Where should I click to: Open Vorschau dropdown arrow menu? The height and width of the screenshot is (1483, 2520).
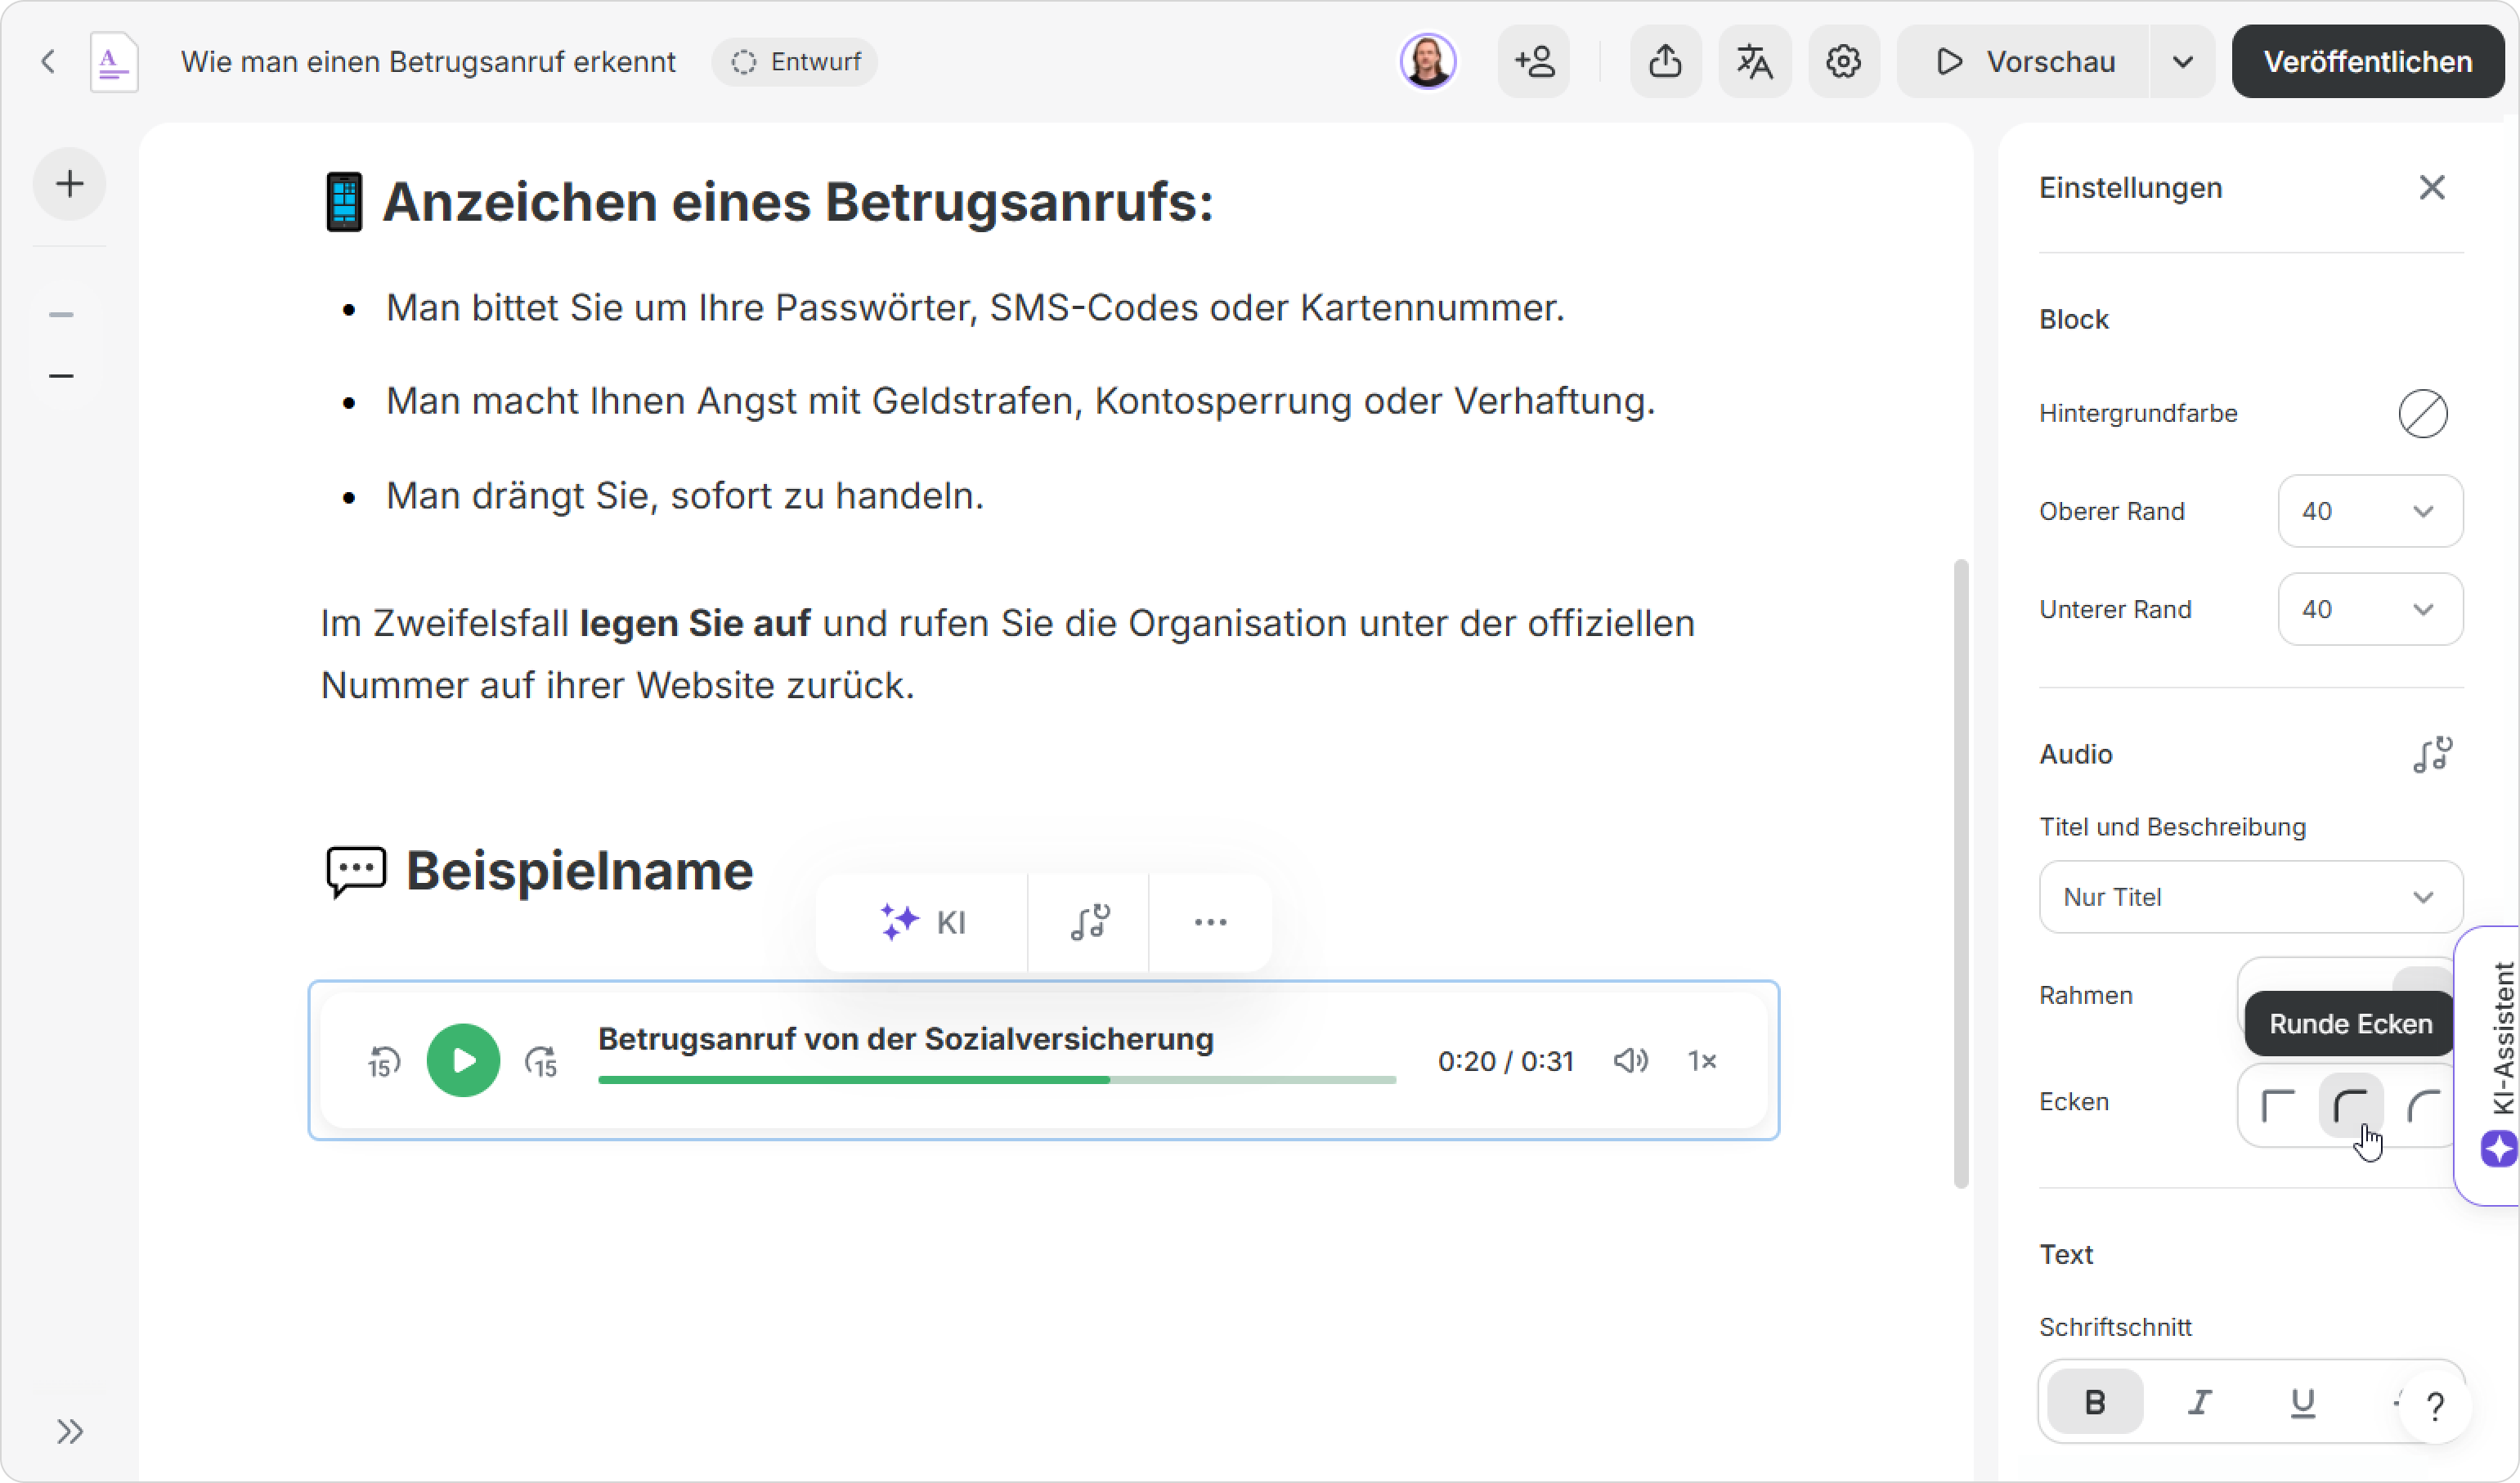tap(2182, 62)
